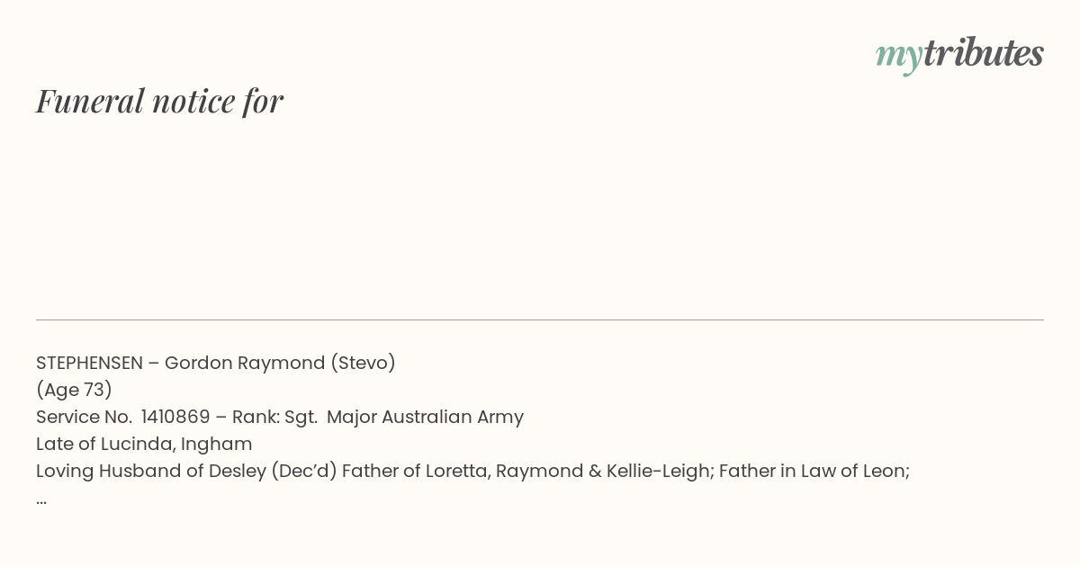Screen dimensions: 1080x567
Task: Click the 'Loving Husband of Desley' line
Action: click(x=472, y=471)
